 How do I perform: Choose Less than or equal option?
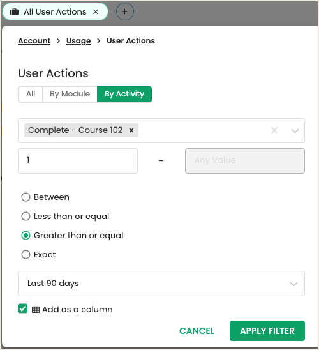tap(26, 217)
